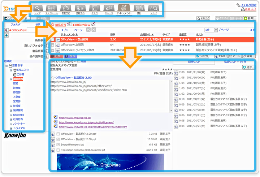Click download icon for OfficeView - 製品紹介.2.00.pdf
Viewport: 260px width, 177px height.
click(x=53, y=134)
